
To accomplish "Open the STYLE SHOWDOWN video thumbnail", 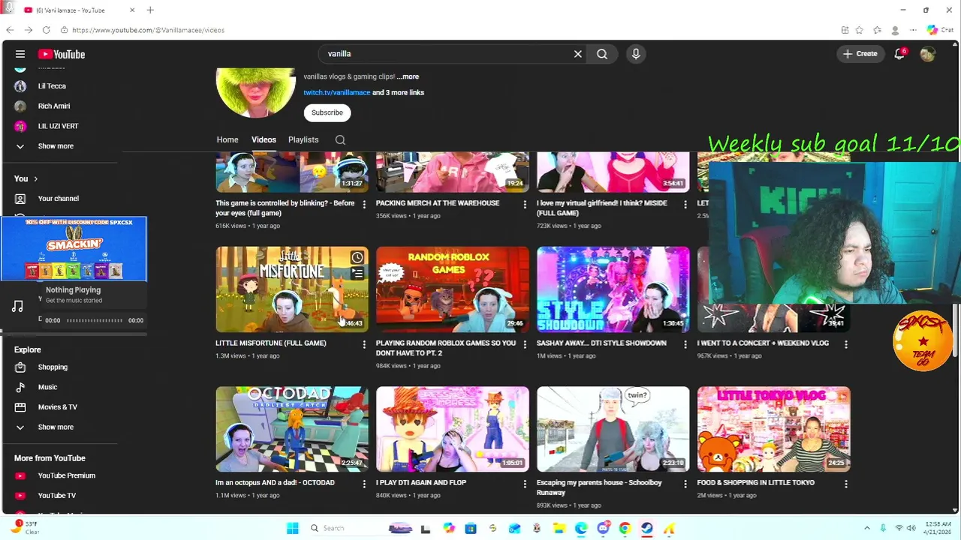I will [x=613, y=289].
